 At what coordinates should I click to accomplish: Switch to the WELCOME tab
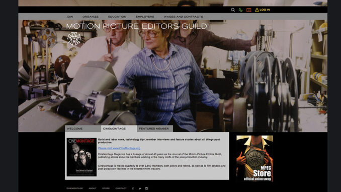click(x=83, y=129)
